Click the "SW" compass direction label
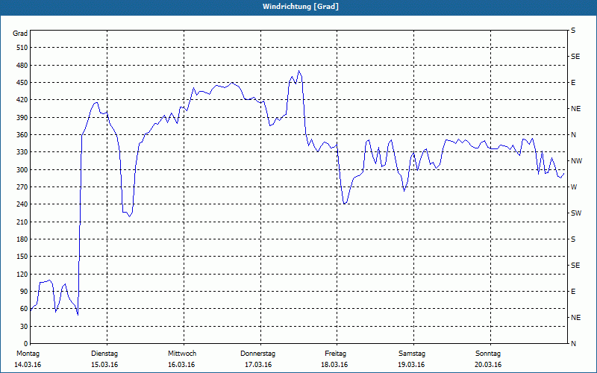Viewport: 597px width, 373px height. tap(576, 213)
